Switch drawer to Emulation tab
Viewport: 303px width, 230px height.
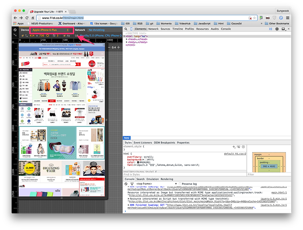(x=152, y=179)
